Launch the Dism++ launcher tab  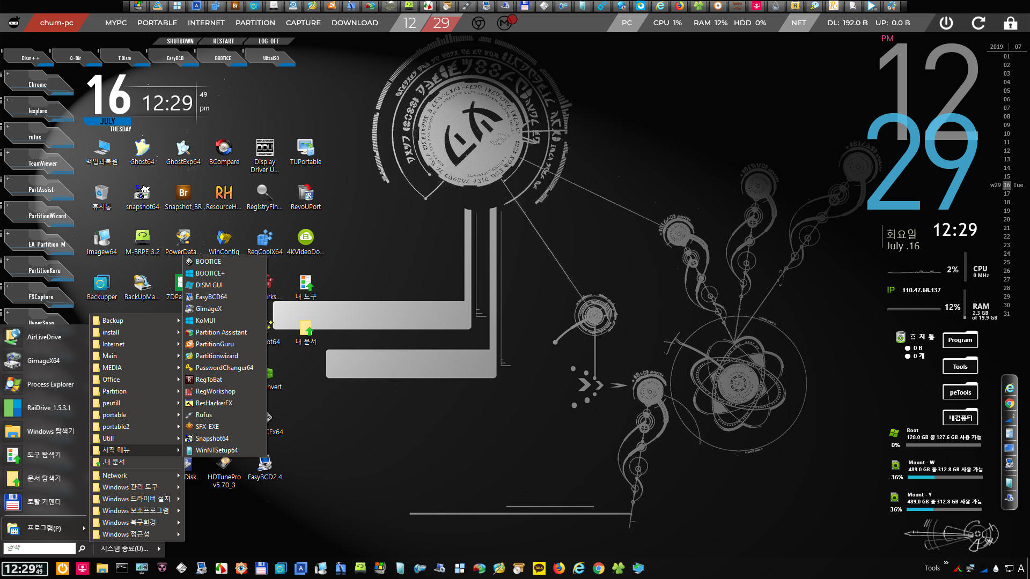(x=30, y=58)
